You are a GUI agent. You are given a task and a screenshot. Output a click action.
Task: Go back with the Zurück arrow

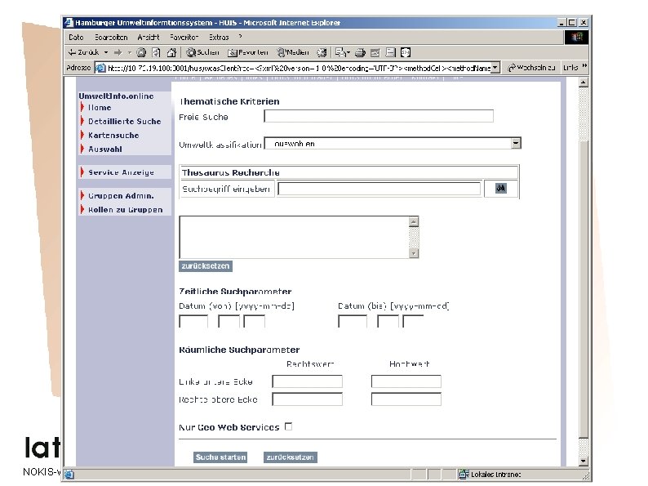pos(83,52)
